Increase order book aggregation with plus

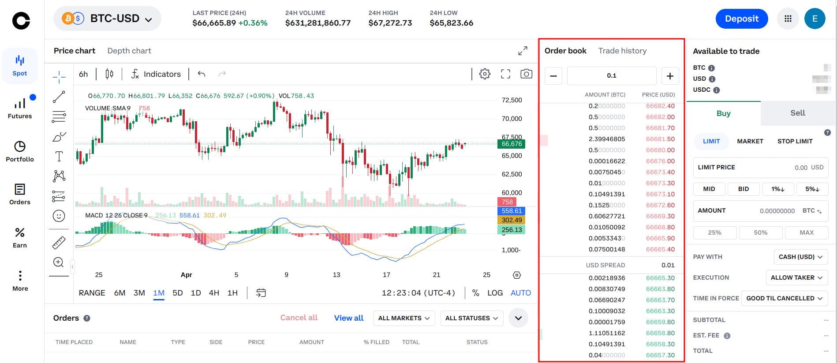click(x=670, y=76)
